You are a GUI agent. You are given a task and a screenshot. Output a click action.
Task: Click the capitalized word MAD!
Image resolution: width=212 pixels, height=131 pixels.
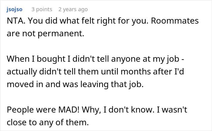click(69, 110)
